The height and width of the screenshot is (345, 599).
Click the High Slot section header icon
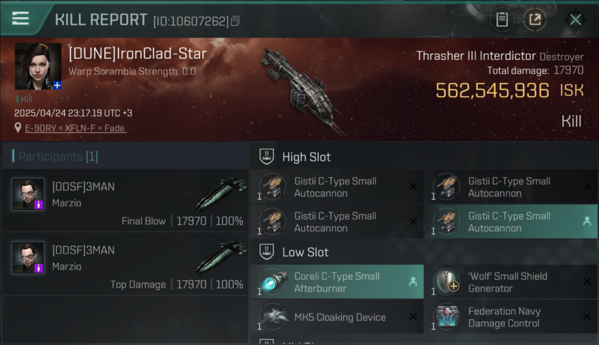[x=267, y=156]
